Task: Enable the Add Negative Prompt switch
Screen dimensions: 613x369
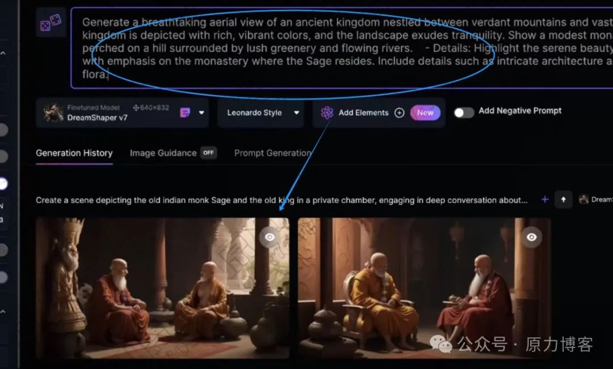Action: click(x=464, y=112)
